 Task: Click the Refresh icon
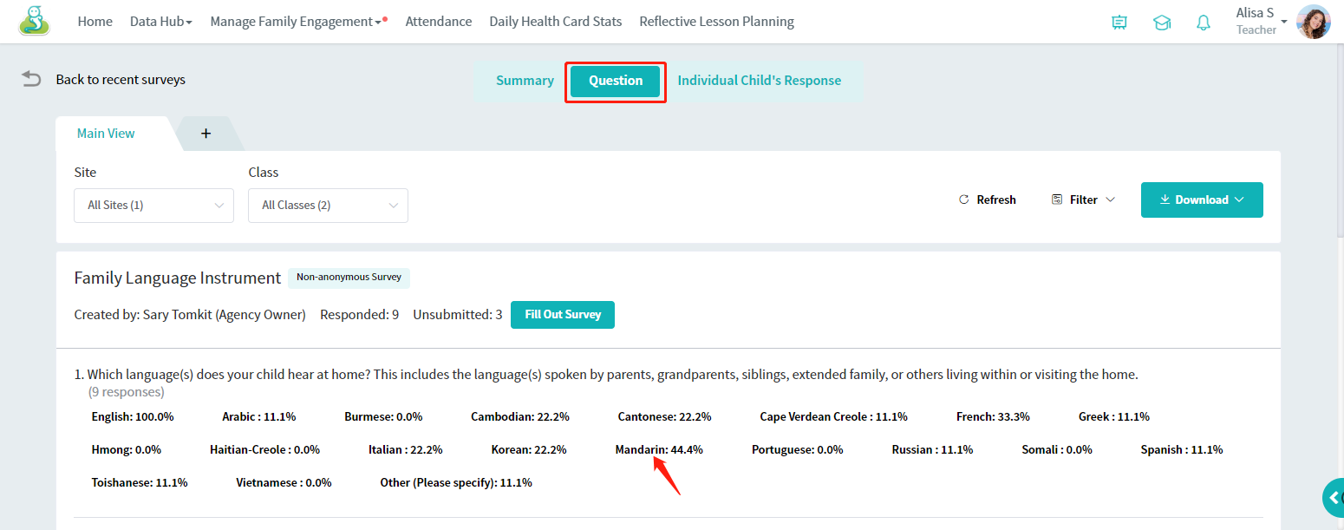(x=963, y=200)
